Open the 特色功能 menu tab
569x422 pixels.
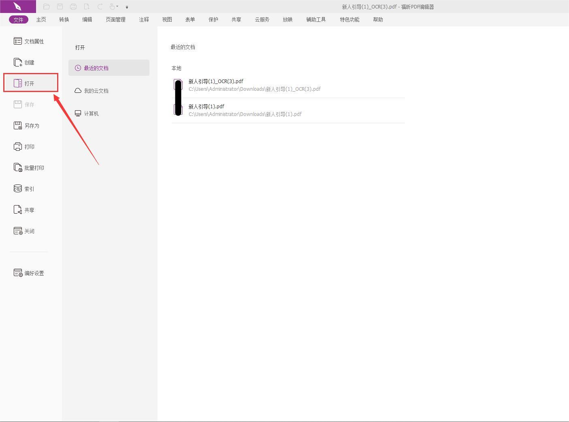349,19
